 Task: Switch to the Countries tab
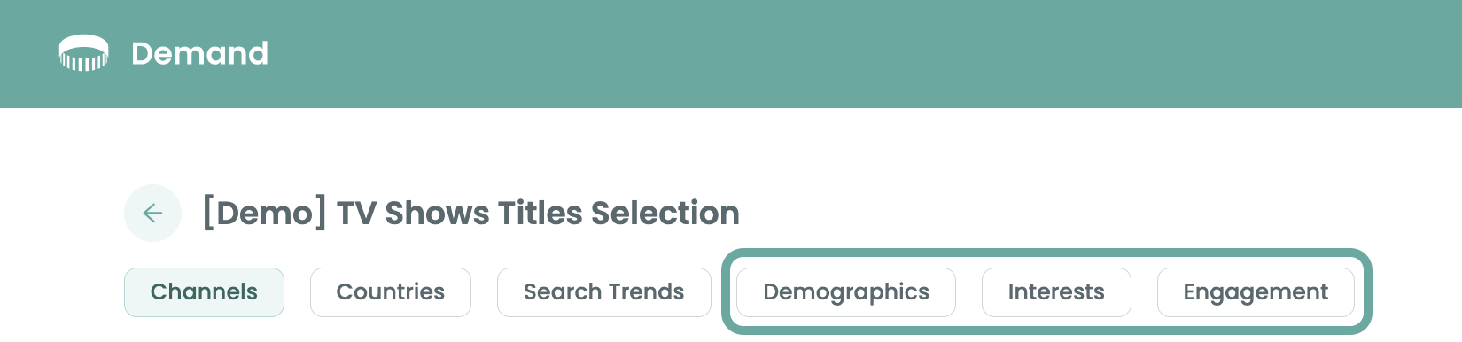(391, 292)
